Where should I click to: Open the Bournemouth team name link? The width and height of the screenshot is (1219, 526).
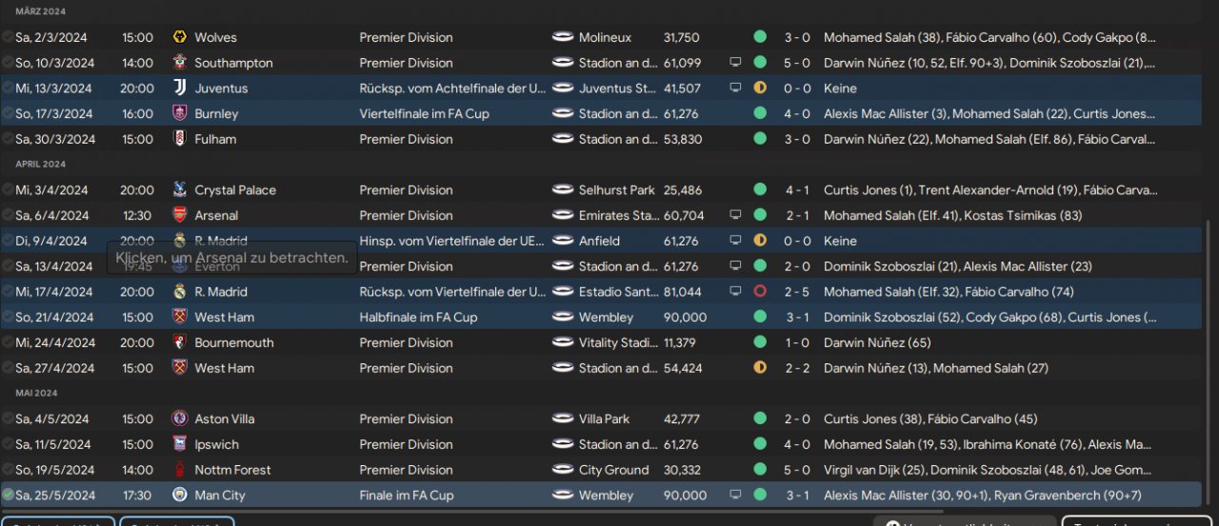(x=234, y=343)
